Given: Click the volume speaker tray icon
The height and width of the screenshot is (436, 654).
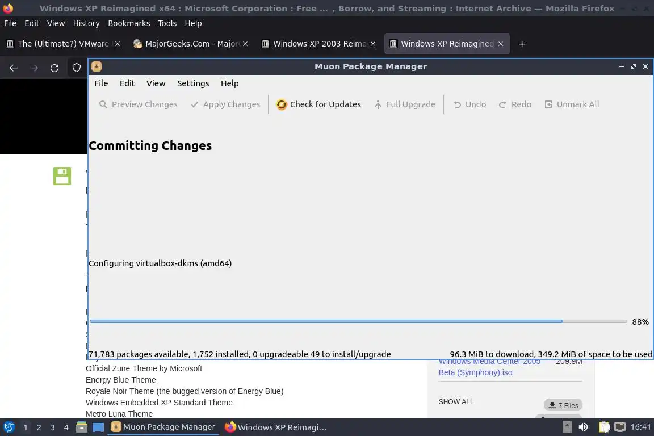Looking at the screenshot, I should [x=583, y=427].
